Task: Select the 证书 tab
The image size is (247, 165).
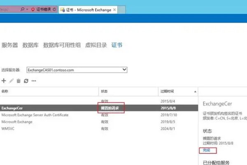Action: click(x=117, y=45)
